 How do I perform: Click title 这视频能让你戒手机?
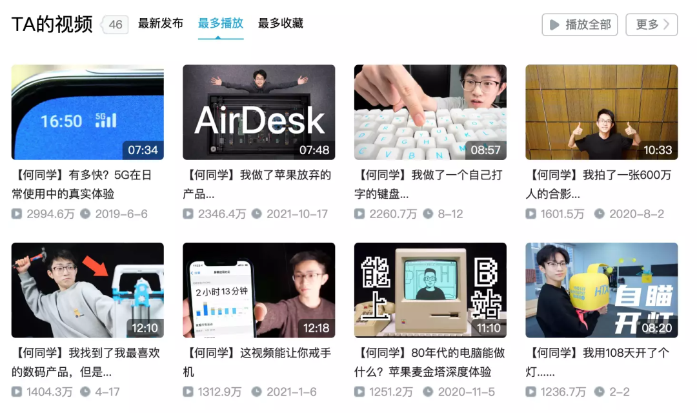(x=257, y=362)
